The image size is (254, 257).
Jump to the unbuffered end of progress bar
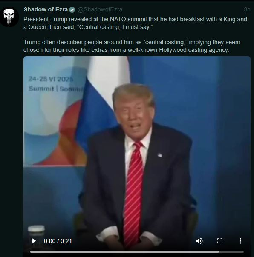pyautogui.click(x=231, y=252)
